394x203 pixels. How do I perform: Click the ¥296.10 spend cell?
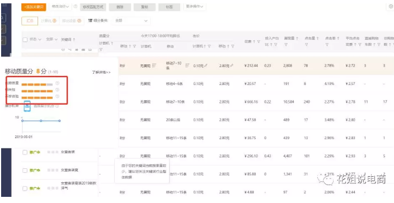251,156
